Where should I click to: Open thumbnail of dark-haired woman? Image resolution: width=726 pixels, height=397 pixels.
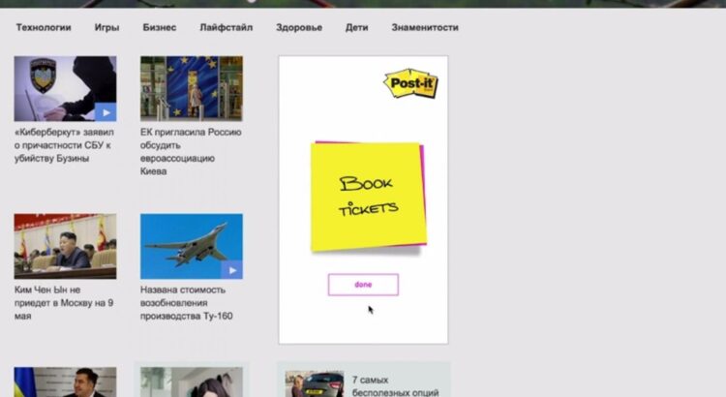point(192,382)
